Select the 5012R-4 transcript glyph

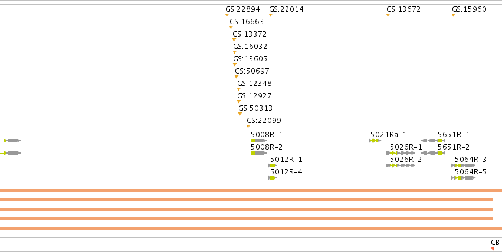[273, 178]
